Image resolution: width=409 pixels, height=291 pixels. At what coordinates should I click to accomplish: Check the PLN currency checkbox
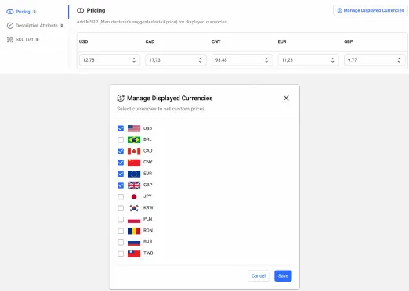pyautogui.click(x=121, y=220)
